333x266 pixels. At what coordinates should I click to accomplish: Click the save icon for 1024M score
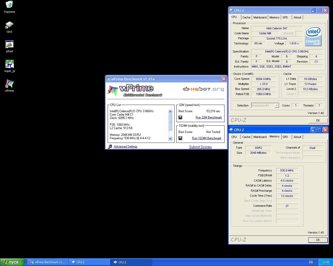[x=180, y=138]
